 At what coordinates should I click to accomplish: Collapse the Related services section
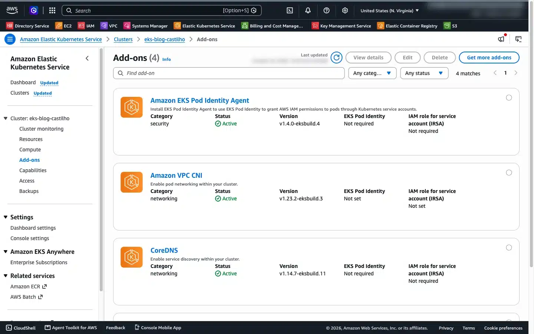tap(6, 276)
